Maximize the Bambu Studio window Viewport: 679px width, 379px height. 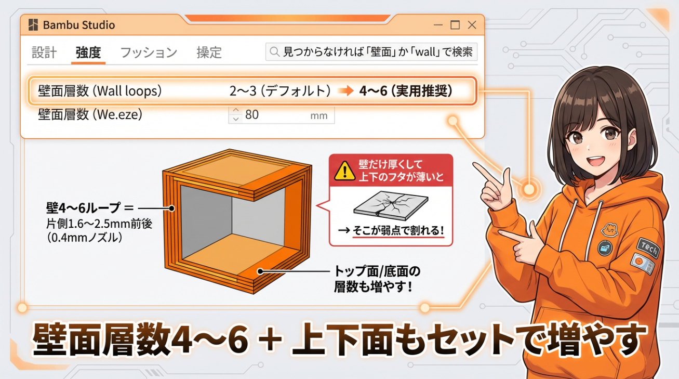click(x=455, y=25)
